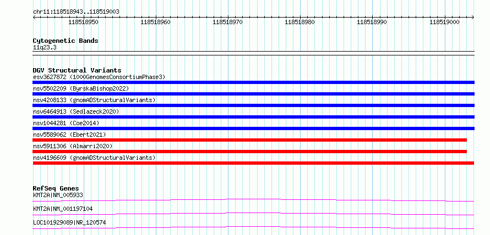Click ruler tick label 118518990
Viewport: 490px width, 235px height.
pos(372,22)
